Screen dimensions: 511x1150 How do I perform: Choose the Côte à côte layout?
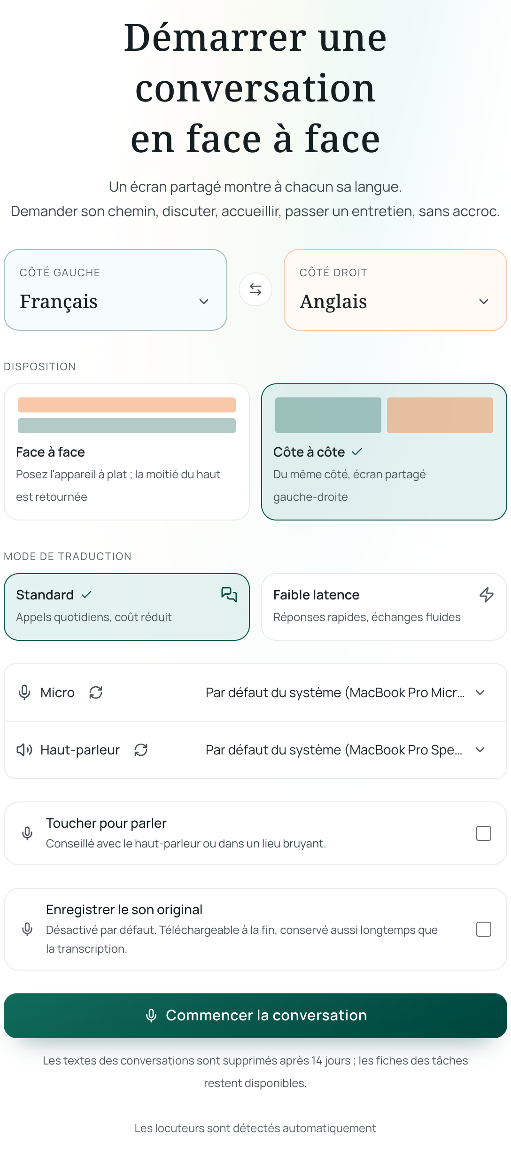(x=384, y=452)
